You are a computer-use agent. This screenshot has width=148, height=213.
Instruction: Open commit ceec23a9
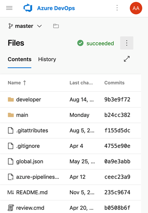[x=117, y=177]
